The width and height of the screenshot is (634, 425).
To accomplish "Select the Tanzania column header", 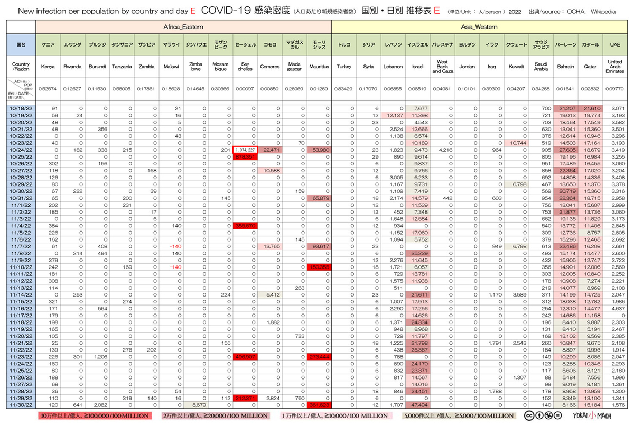I will pyautogui.click(x=122, y=67).
